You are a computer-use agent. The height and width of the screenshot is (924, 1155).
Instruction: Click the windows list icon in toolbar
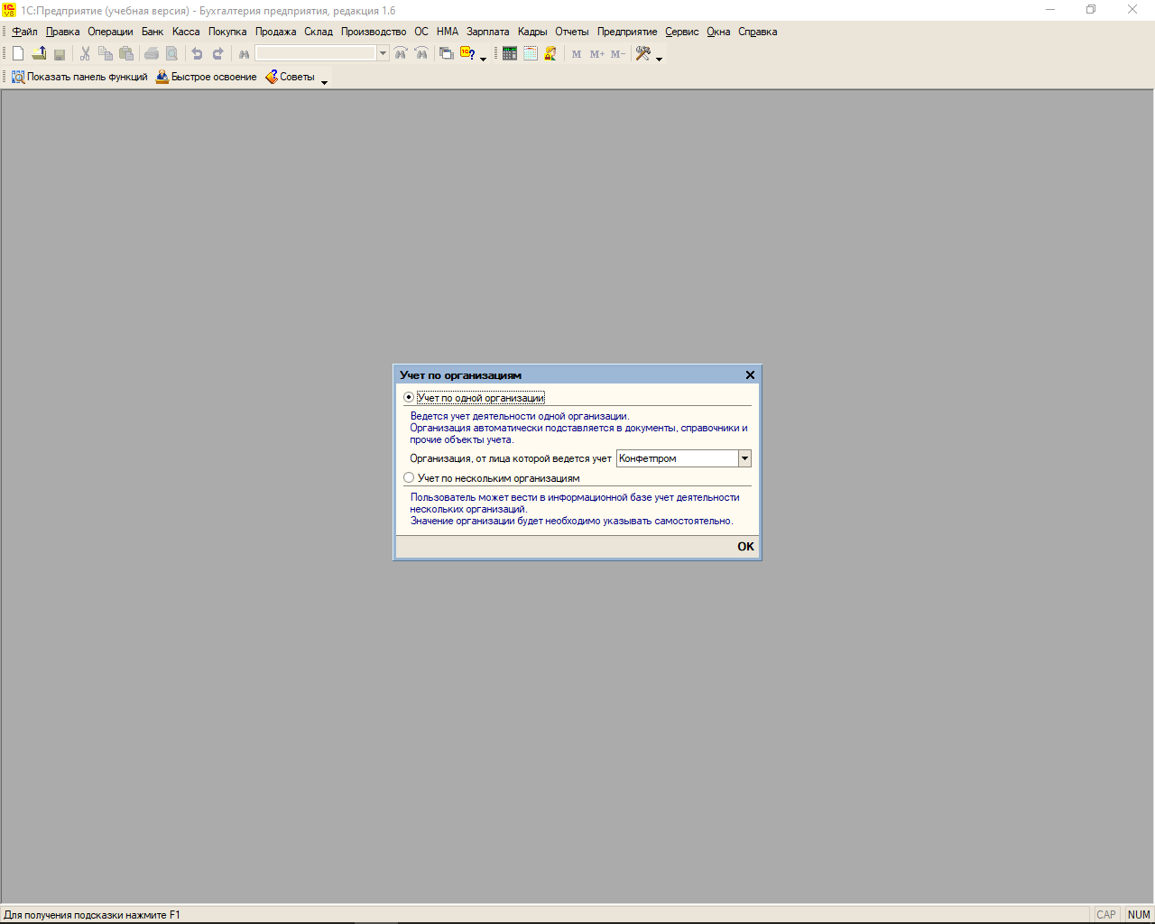[x=447, y=54]
